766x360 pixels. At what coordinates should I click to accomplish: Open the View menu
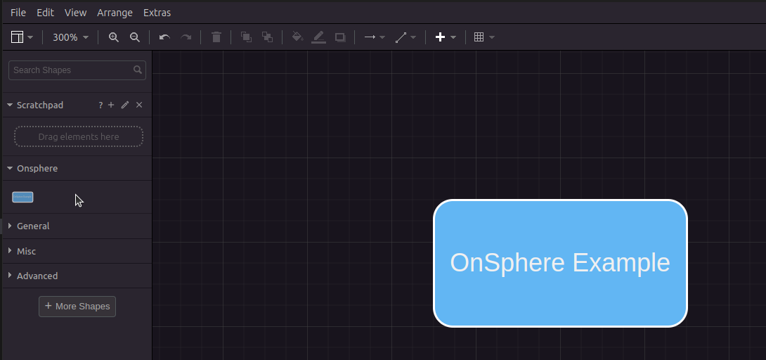pyautogui.click(x=75, y=13)
